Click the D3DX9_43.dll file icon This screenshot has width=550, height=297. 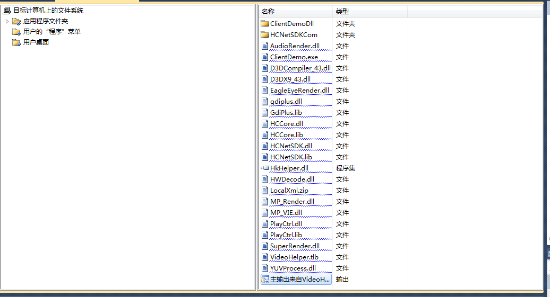(265, 79)
